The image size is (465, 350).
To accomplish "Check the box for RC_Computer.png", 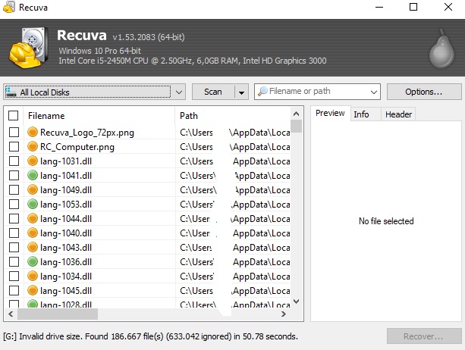I will [14, 146].
